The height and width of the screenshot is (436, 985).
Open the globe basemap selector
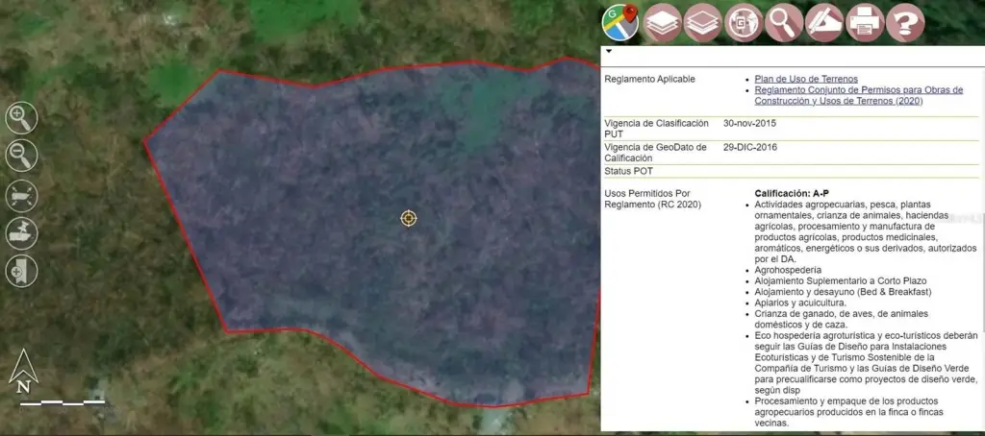point(744,21)
